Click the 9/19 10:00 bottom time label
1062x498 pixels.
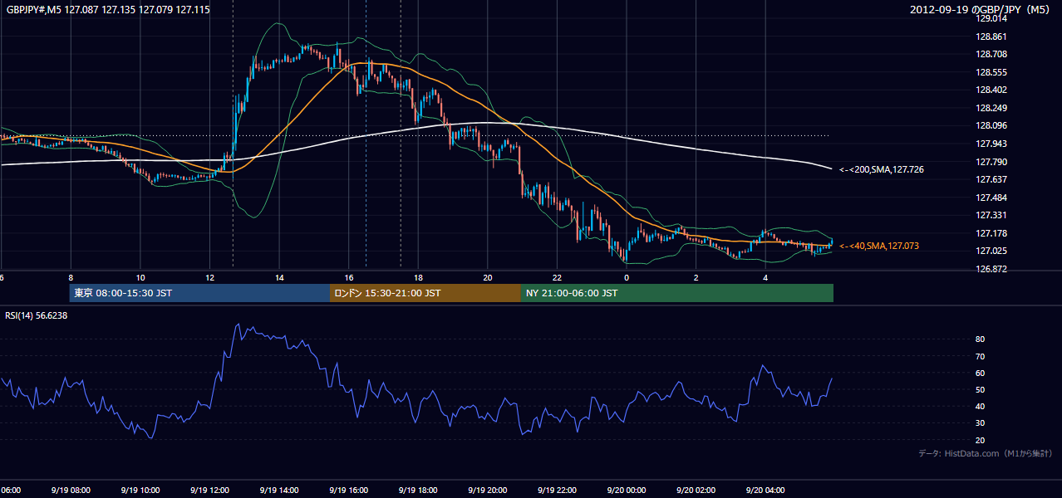point(140,490)
